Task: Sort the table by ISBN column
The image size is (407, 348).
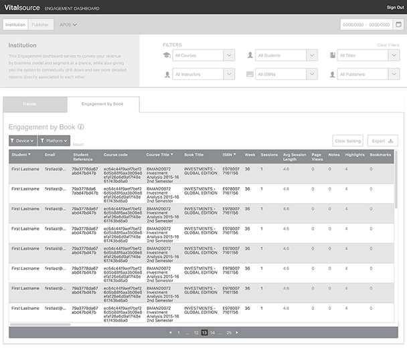Action: coord(230,154)
